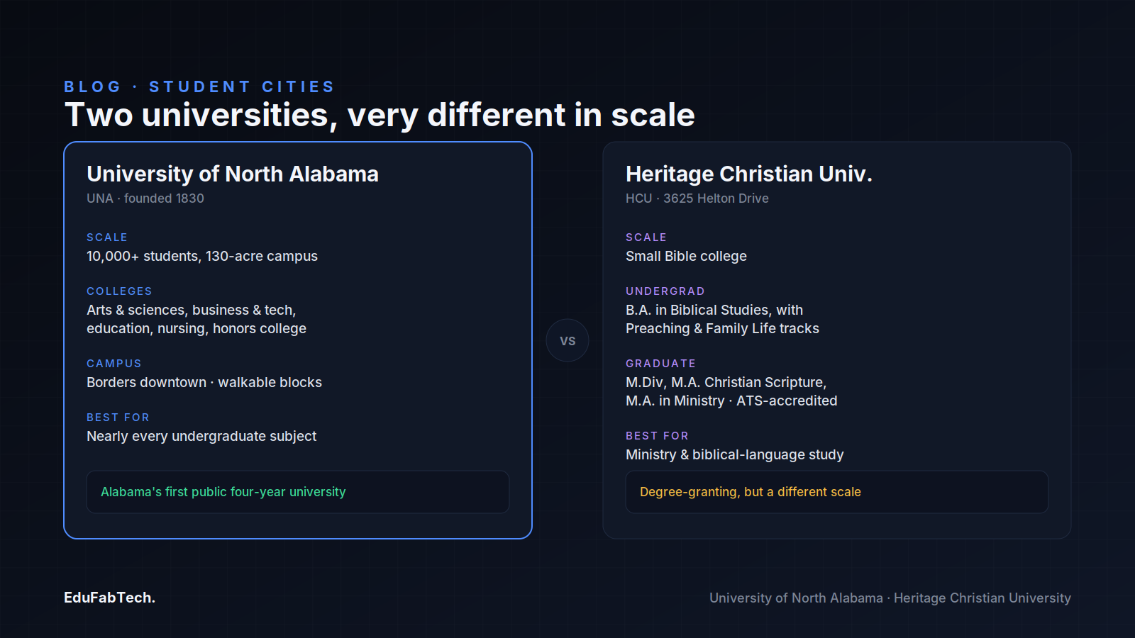This screenshot has height=638, width=1135.
Task: Click the 'UNDERGRAD' label in the HCU card
Action: [x=665, y=291]
